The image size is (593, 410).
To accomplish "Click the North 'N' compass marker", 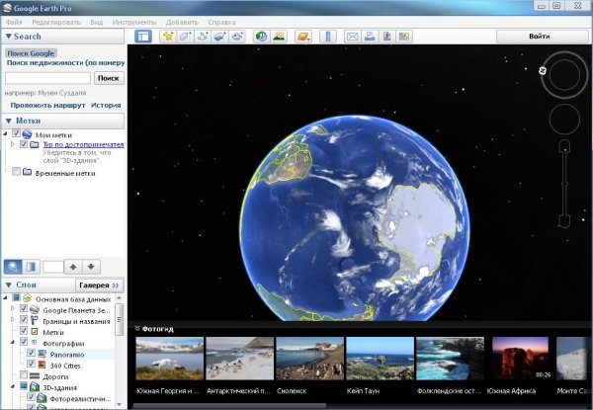I will (x=543, y=70).
